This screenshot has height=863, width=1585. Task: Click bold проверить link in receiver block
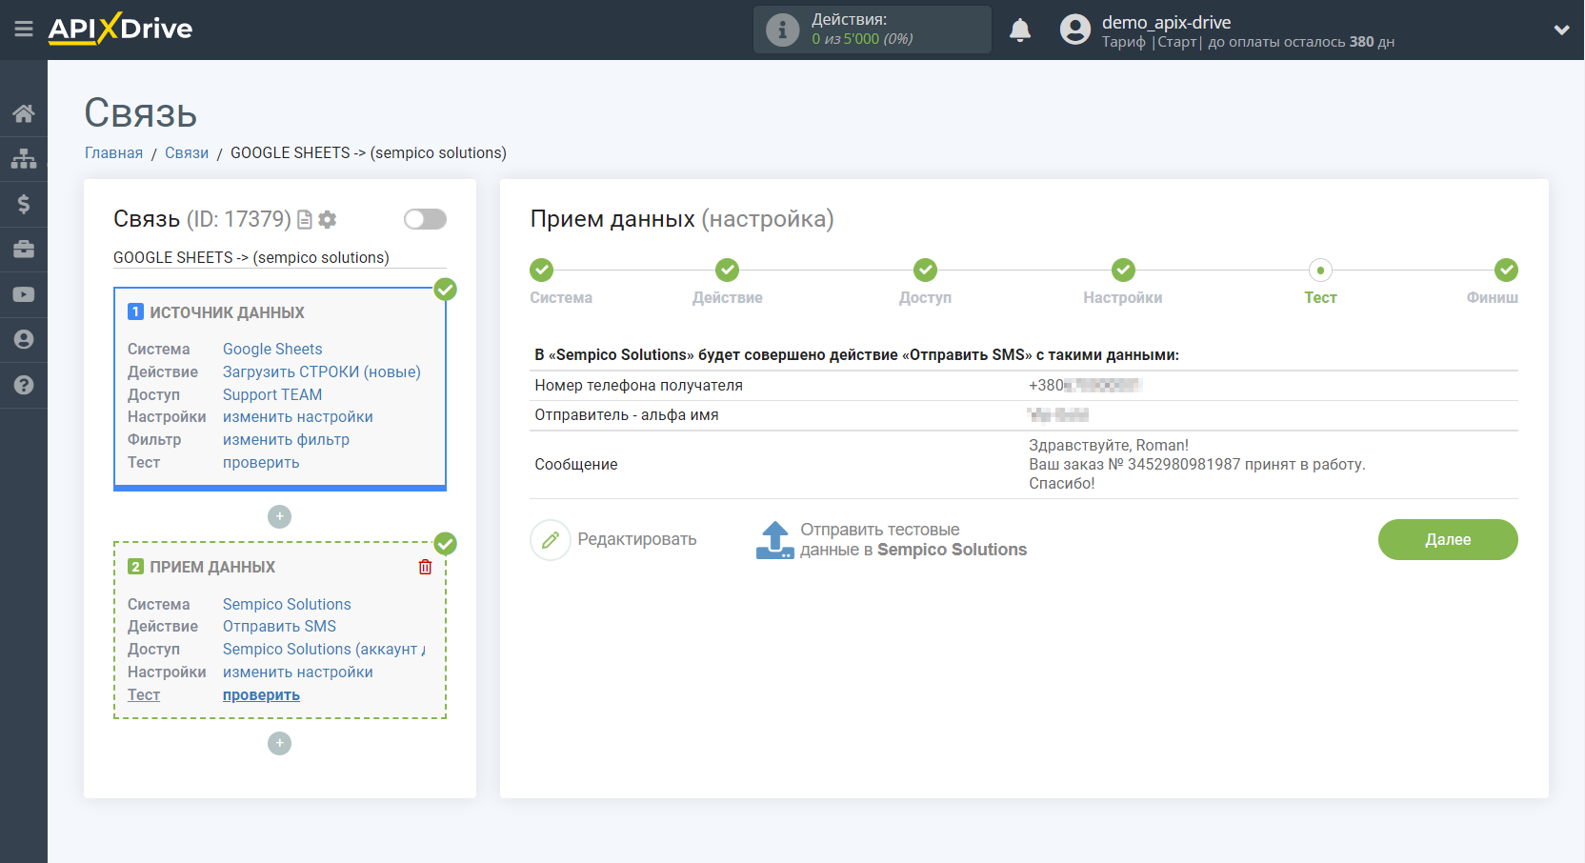pyautogui.click(x=261, y=695)
